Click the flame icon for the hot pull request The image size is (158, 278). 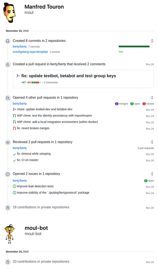[x=8, y=65]
